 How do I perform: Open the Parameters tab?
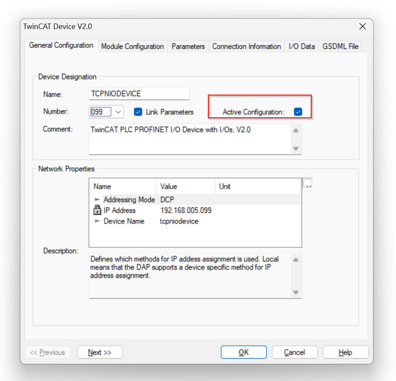tap(188, 46)
